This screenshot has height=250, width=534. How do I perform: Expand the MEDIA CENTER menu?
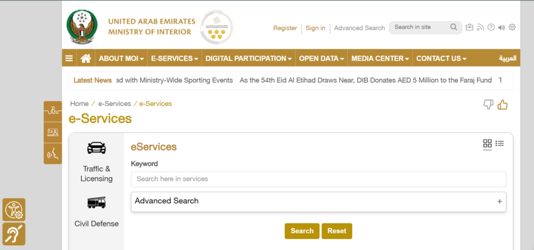(380, 58)
